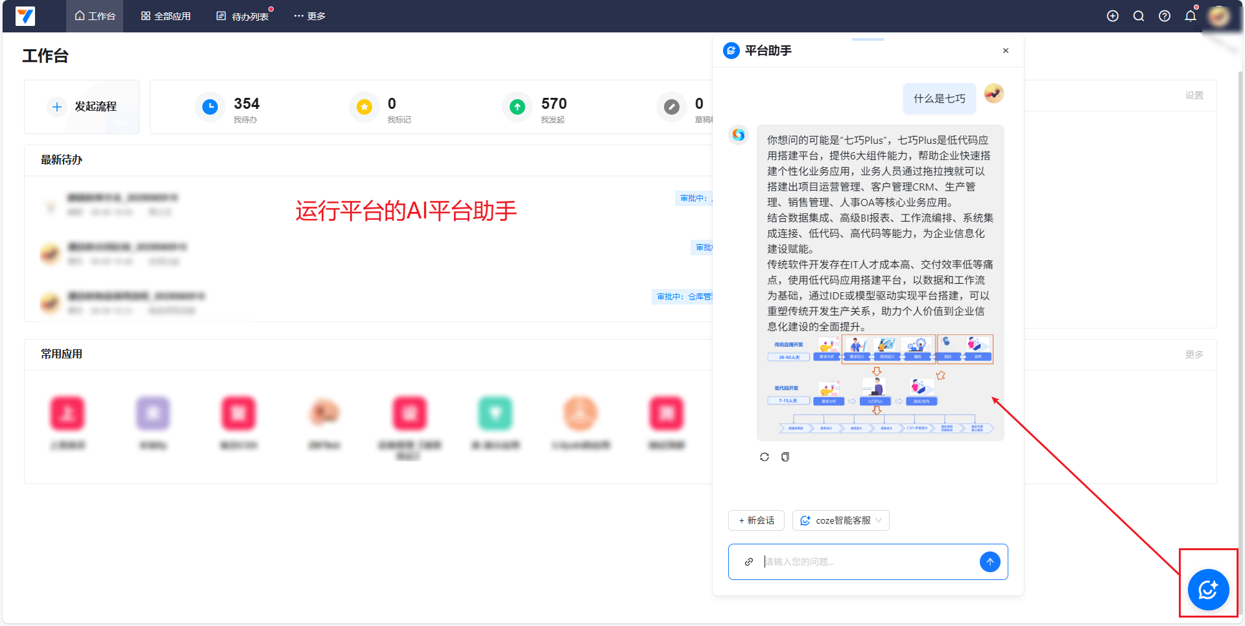
Task: Click the attachment link icon in chat
Action: [x=749, y=562]
